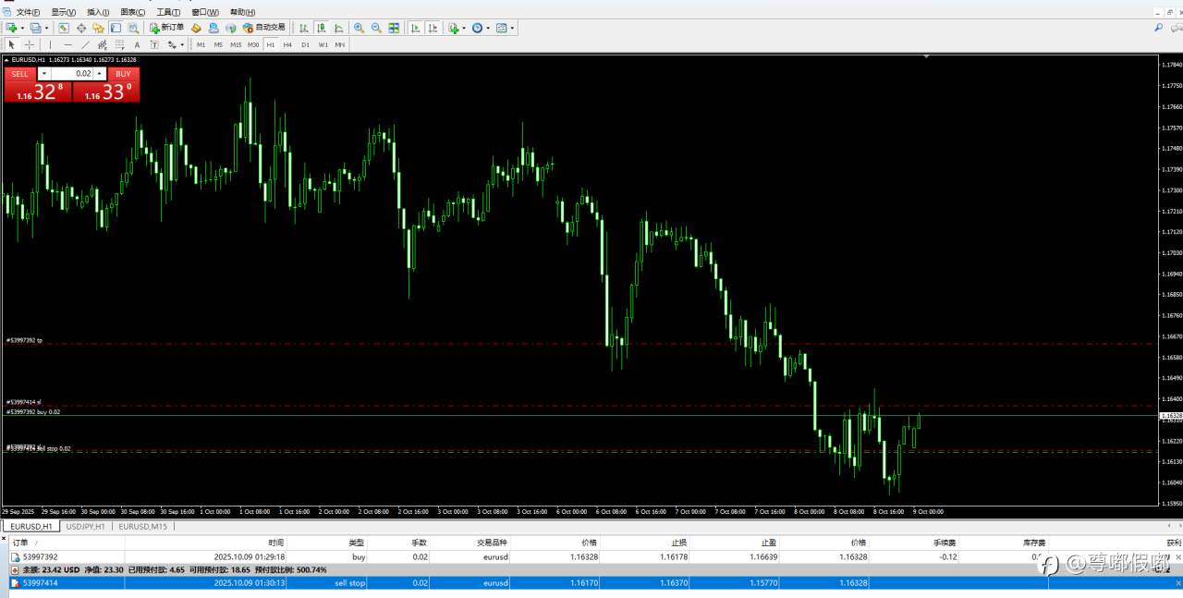Screen dimensions: 1183x598
Task: Open the Profiles icon in toolbar
Action: tap(34, 28)
